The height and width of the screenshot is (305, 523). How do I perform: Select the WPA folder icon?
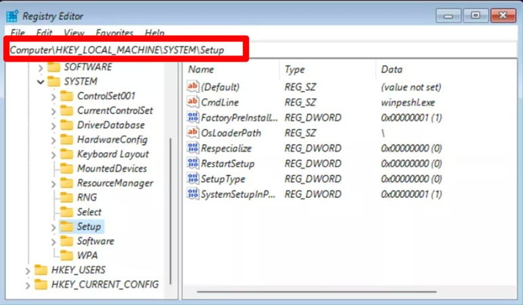coord(66,256)
